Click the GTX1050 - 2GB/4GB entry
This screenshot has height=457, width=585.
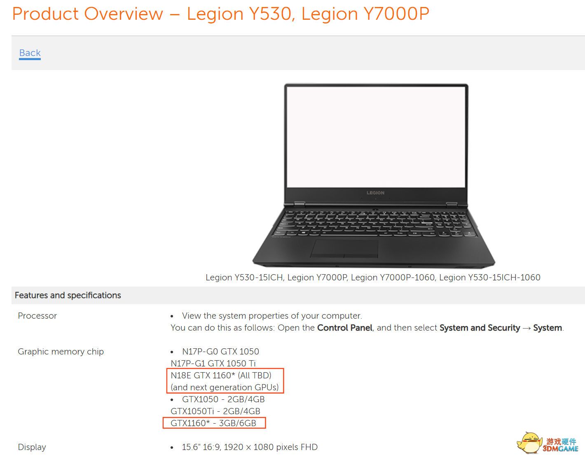tap(223, 399)
